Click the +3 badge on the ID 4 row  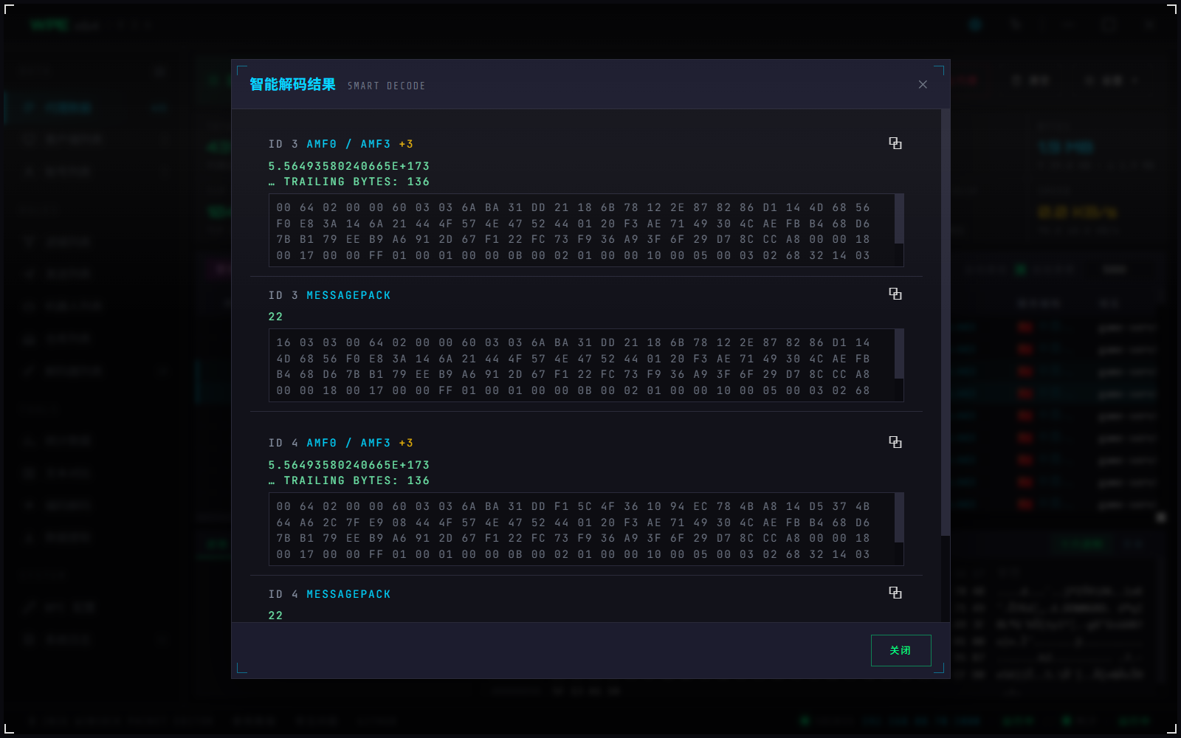pos(406,443)
